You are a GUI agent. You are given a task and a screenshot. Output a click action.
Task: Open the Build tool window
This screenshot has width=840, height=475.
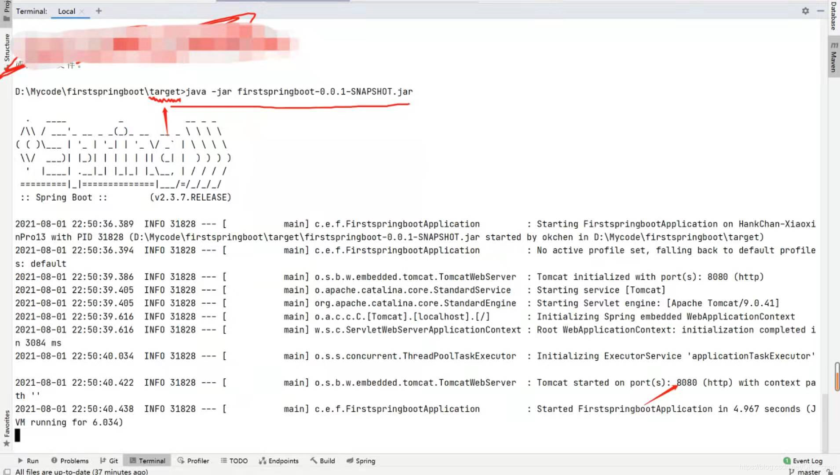click(322, 460)
